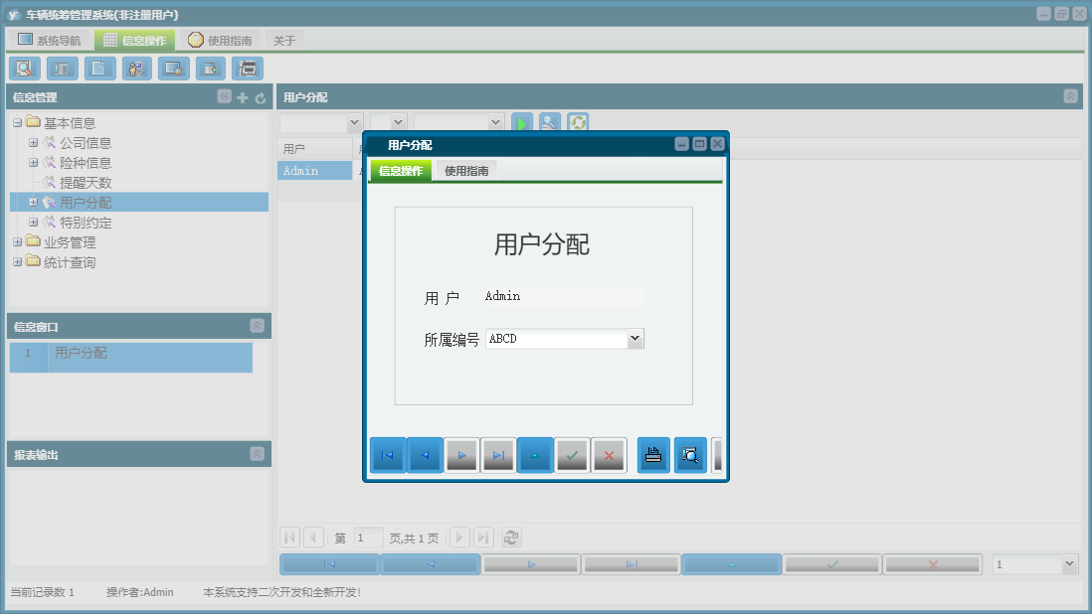The height and width of the screenshot is (614, 1092).
Task: Select 险种信息 in the tree
Action: tap(86, 163)
